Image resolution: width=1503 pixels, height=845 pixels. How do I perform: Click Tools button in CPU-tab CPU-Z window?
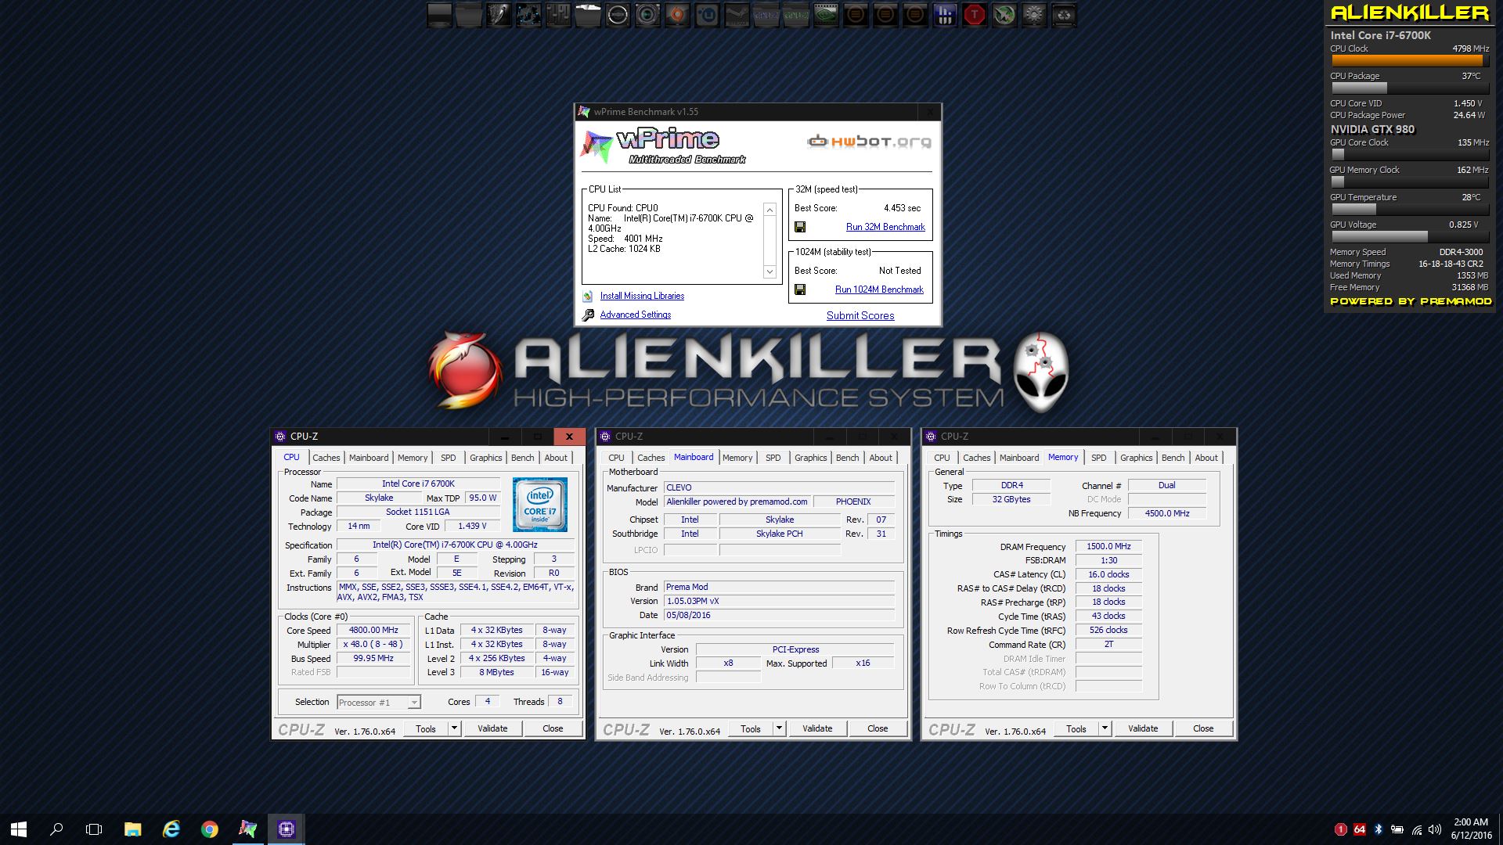click(x=426, y=728)
